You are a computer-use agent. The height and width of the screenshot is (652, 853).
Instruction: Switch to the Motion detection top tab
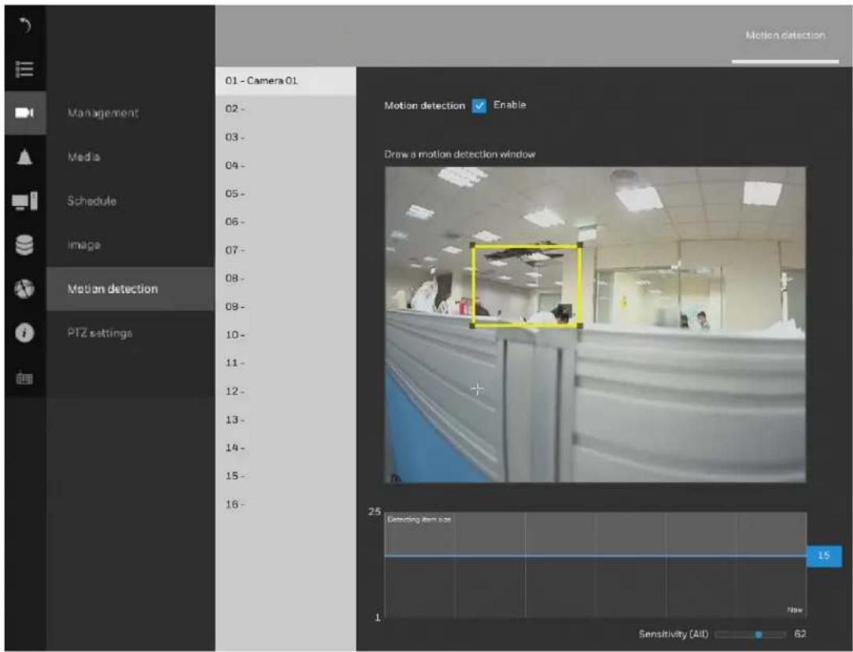click(x=785, y=35)
